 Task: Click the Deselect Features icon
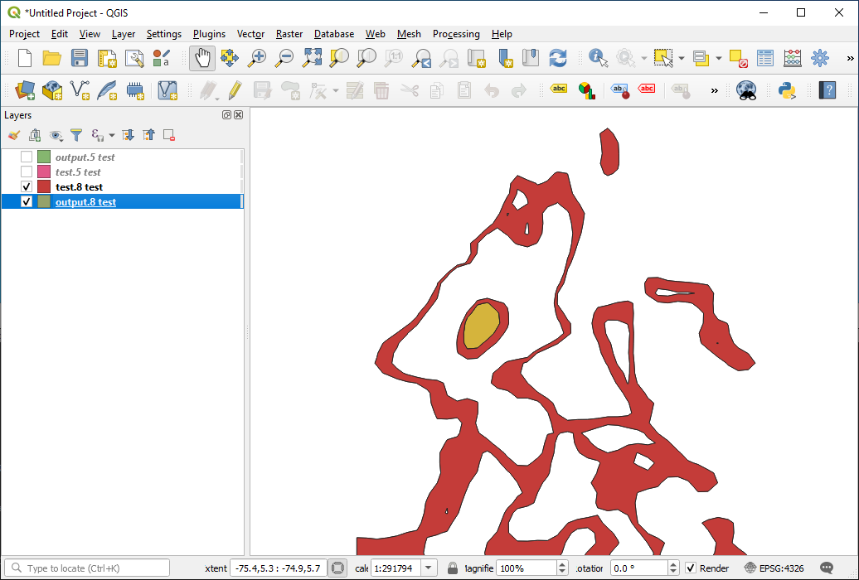point(739,58)
